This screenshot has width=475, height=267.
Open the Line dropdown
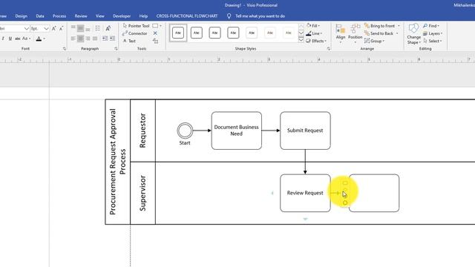pos(314,33)
